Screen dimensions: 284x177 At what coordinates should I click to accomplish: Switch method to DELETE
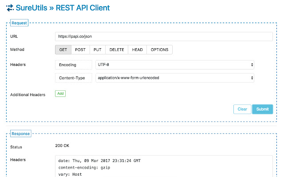click(117, 50)
